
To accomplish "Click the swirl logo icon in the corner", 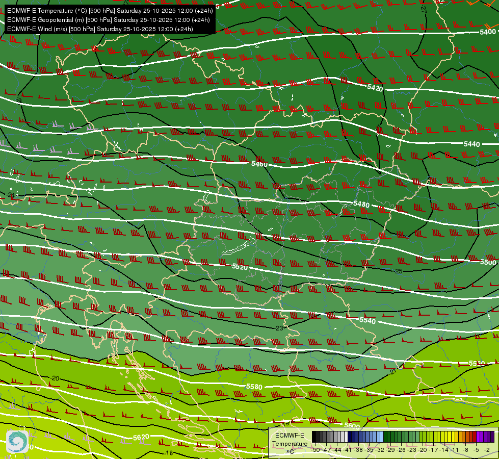I will click(17, 441).
